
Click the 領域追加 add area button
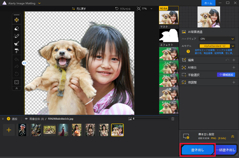[226, 75]
